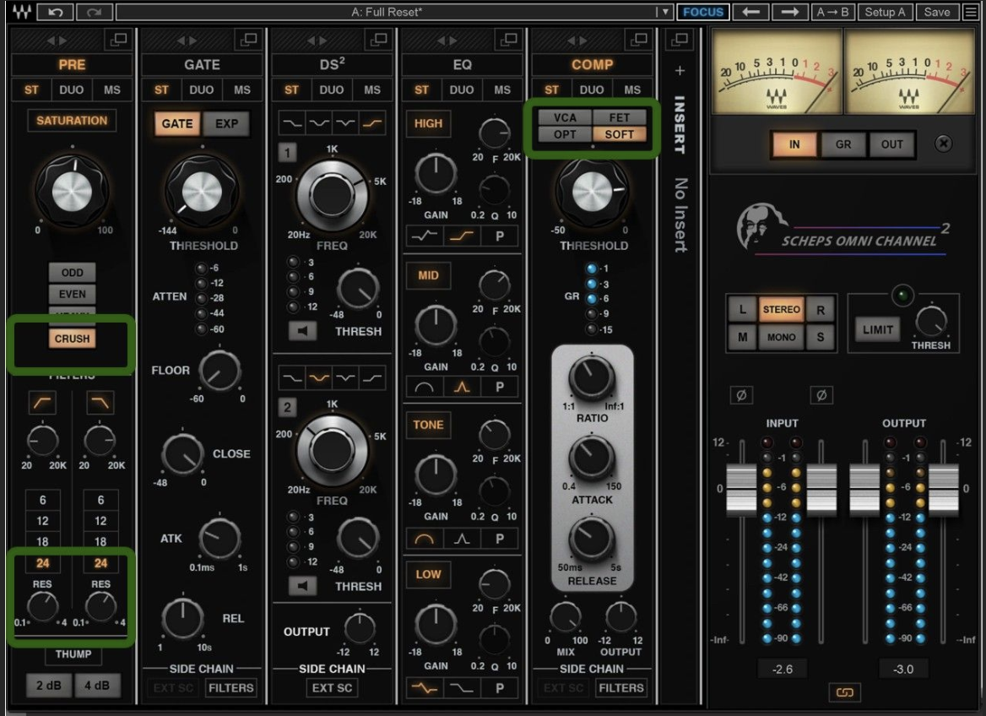
Task: Enable the 2 dB THUMP button
Action: [48, 685]
